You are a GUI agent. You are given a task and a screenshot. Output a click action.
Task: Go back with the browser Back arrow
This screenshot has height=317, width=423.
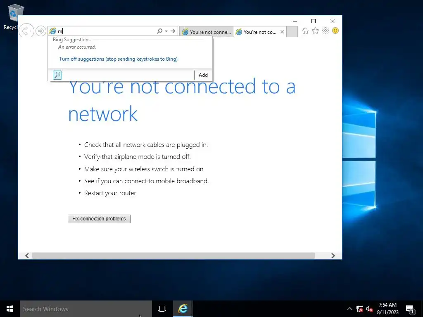click(26, 31)
